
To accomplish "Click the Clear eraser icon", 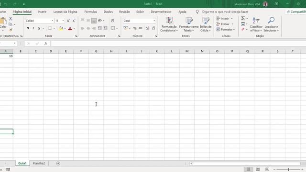I will 243,30.
